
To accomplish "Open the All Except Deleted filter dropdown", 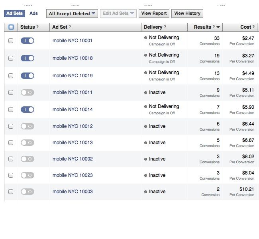I will click(72, 14).
